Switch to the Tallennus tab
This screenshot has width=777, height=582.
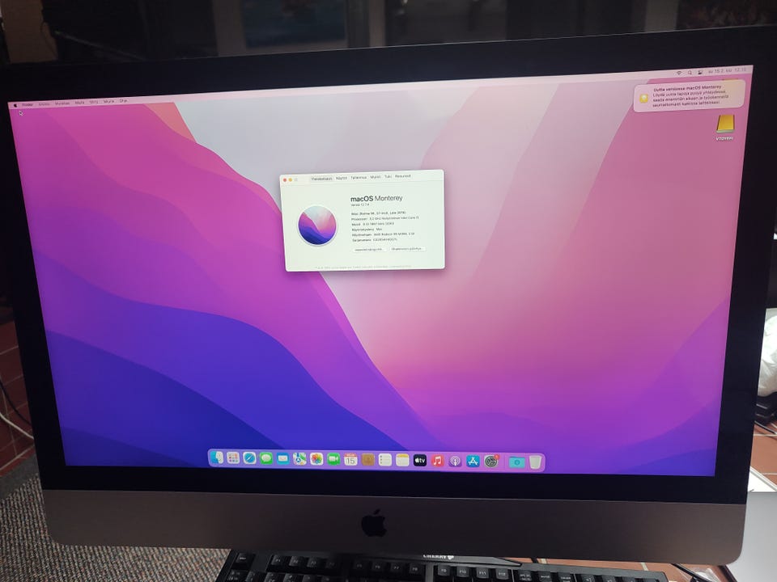tap(359, 178)
